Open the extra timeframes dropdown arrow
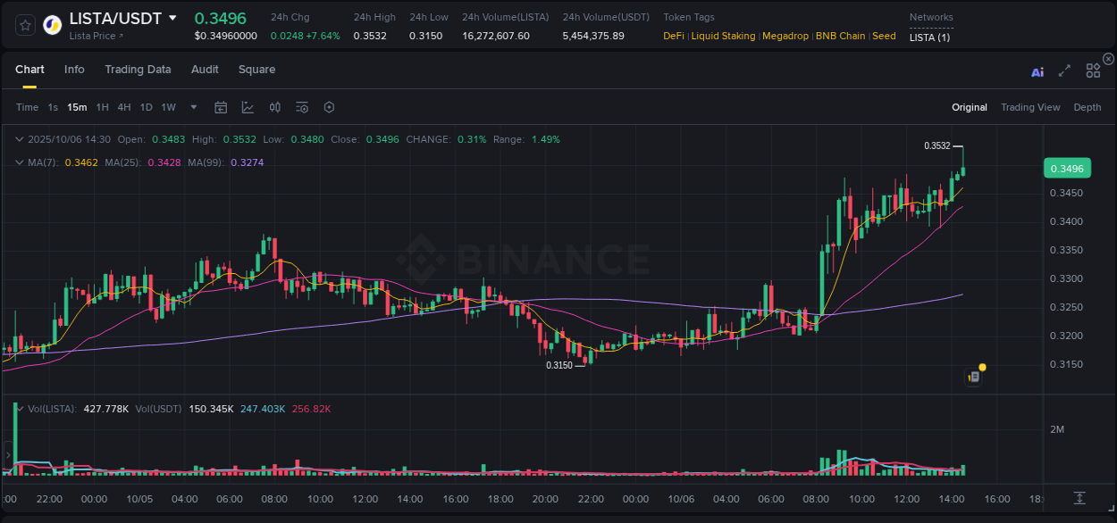The height and width of the screenshot is (523, 1117). 192,106
